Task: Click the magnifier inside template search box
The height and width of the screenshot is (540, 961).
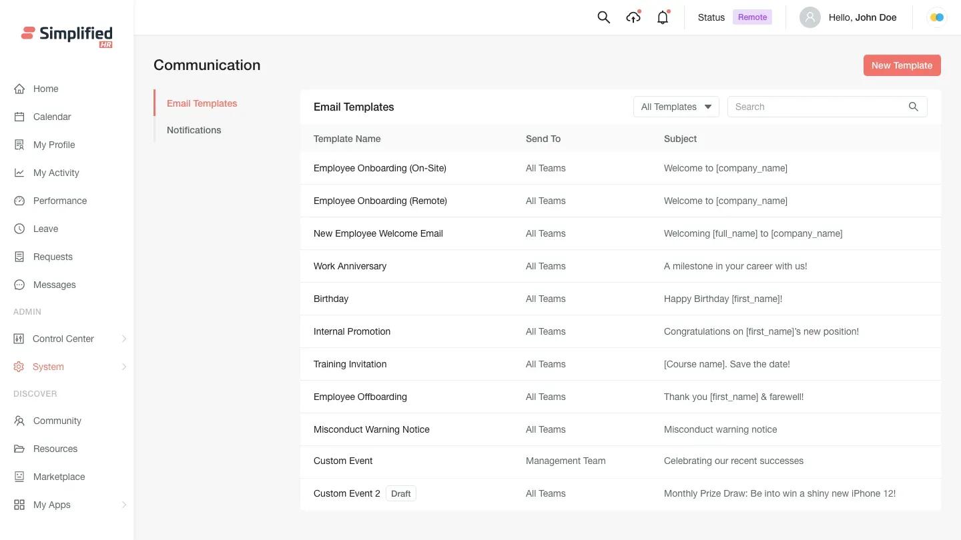Action: coord(914,107)
